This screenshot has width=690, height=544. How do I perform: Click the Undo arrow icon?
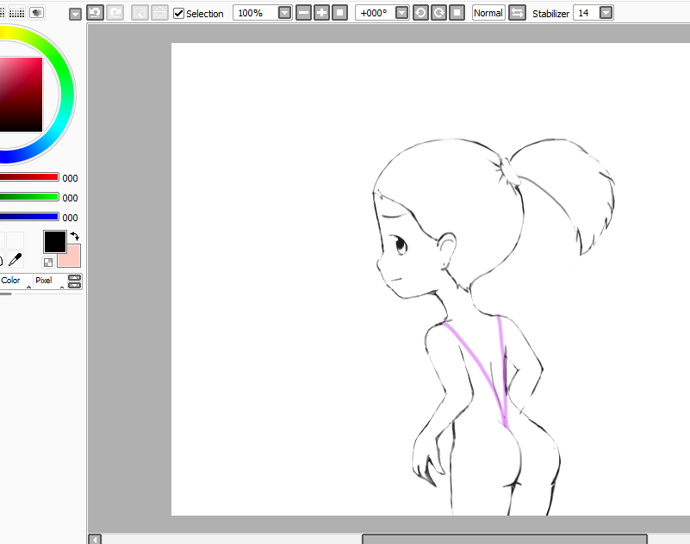coord(95,13)
